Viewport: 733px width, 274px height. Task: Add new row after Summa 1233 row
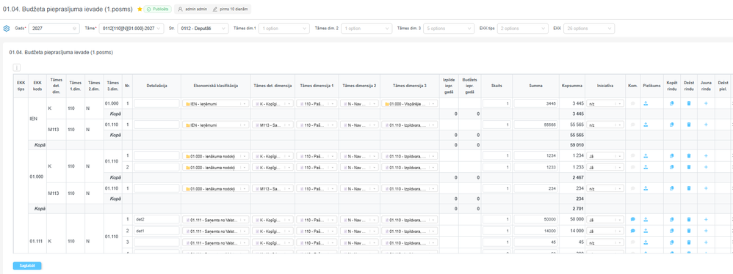[706, 167]
